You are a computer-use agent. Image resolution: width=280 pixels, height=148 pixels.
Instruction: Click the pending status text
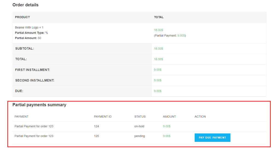[x=139, y=136]
